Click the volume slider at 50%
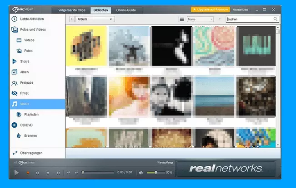 coord(156,173)
